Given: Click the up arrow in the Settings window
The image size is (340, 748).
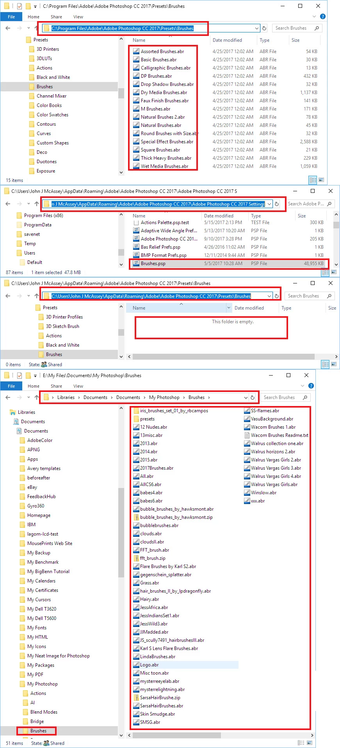Looking at the screenshot, I should click(x=36, y=204).
